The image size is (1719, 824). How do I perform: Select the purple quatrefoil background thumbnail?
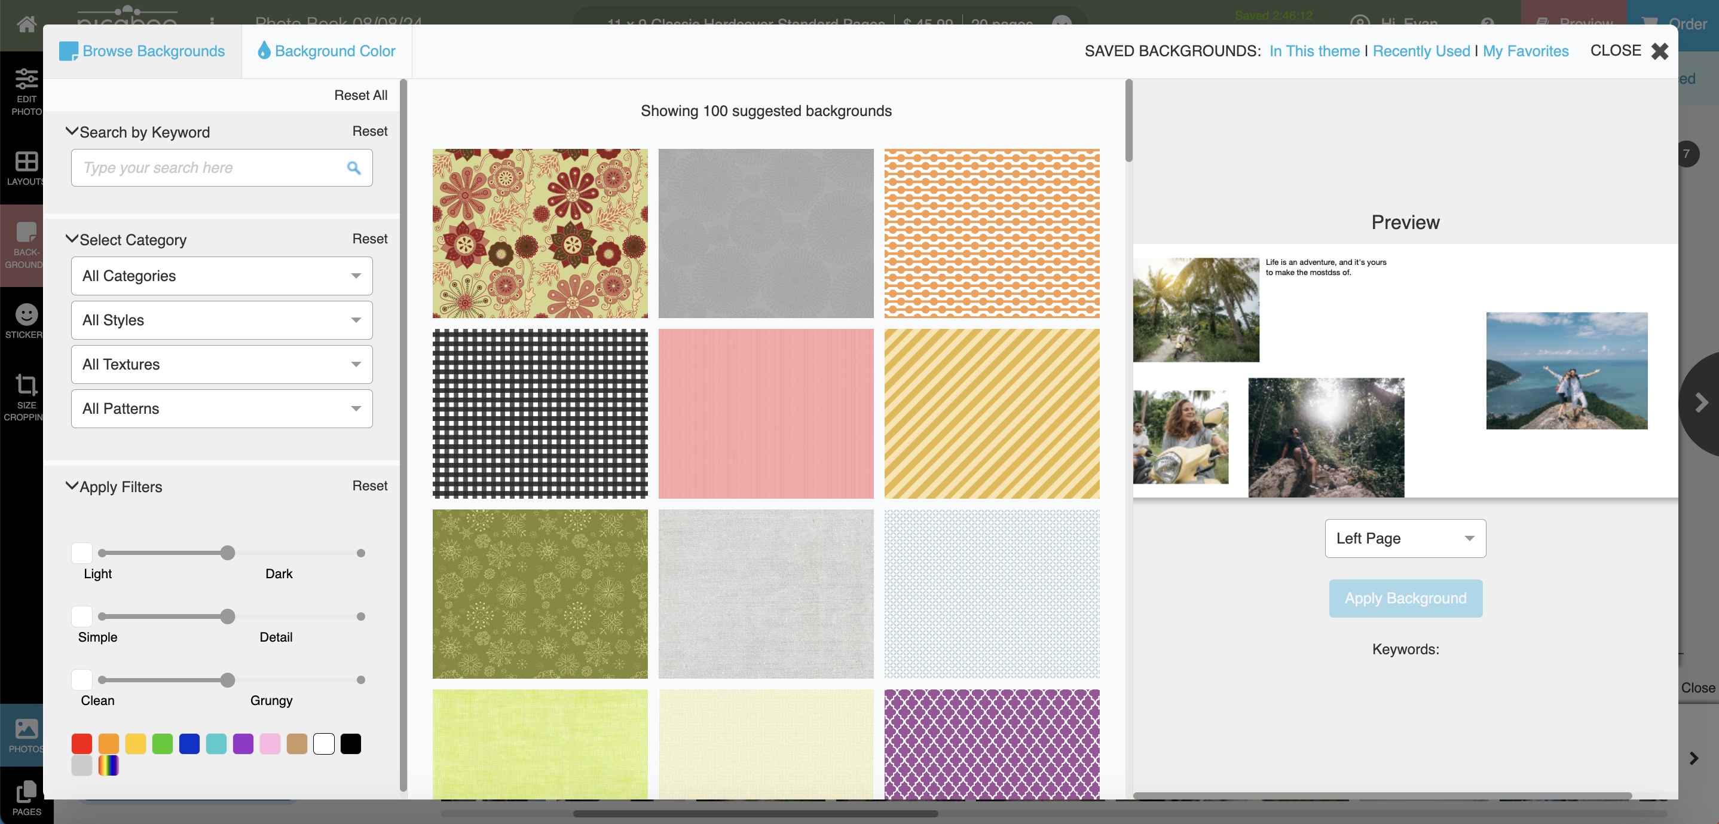click(x=992, y=744)
